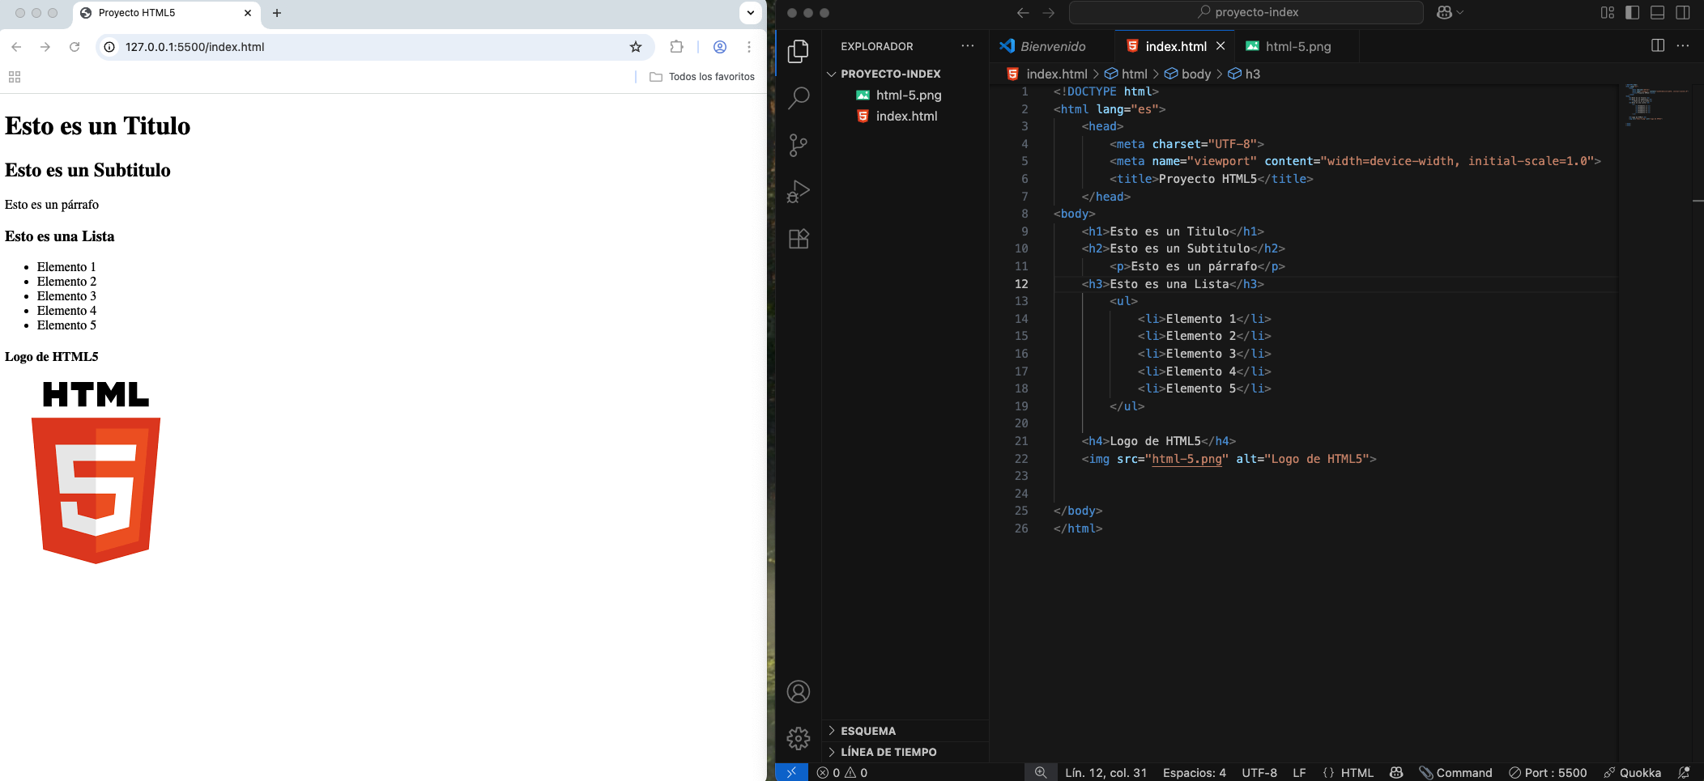The image size is (1704, 781).
Task: Open Explorer views and more actions menu
Action: point(968,45)
